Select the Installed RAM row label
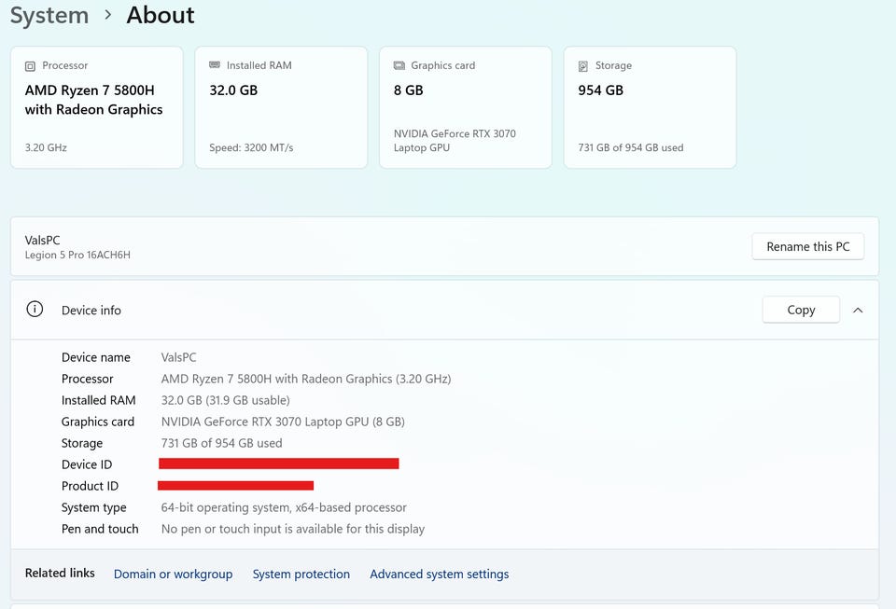896x609 pixels. 98,400
